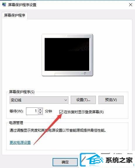
Task: Click the 电源管理 section heading
Action: click(x=16, y=123)
